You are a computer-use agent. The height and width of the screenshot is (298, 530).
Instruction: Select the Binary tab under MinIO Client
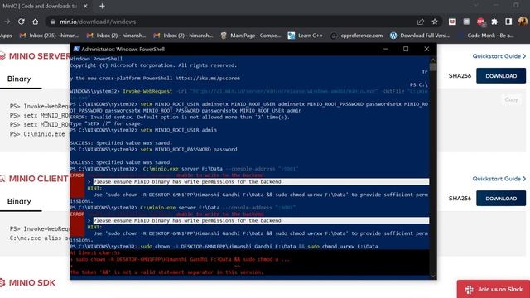[19, 202]
